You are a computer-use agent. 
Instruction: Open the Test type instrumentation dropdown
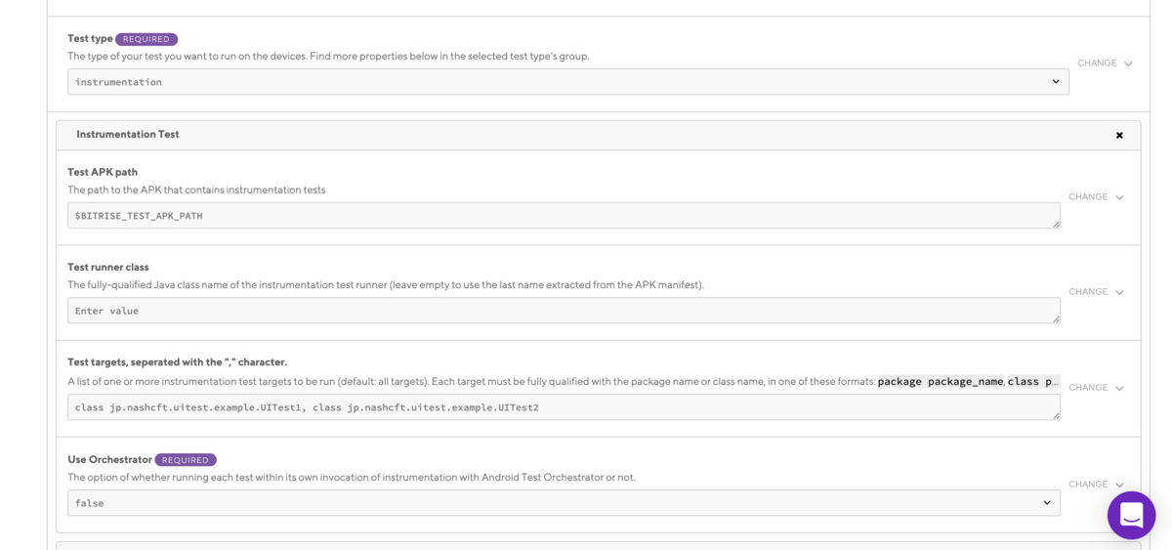(568, 82)
